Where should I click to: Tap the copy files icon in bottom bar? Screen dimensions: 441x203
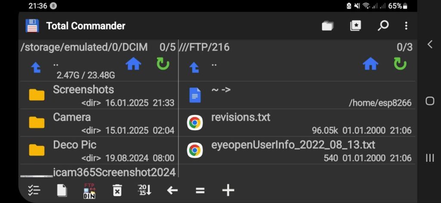click(62, 191)
